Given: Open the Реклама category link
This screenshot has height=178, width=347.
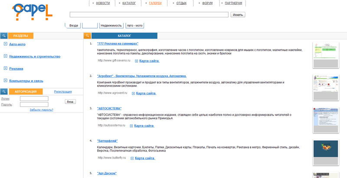Looking at the screenshot, I should 16,68.
